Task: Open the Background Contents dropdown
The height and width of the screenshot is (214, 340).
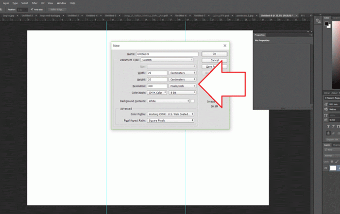Action: pyautogui.click(x=168, y=101)
